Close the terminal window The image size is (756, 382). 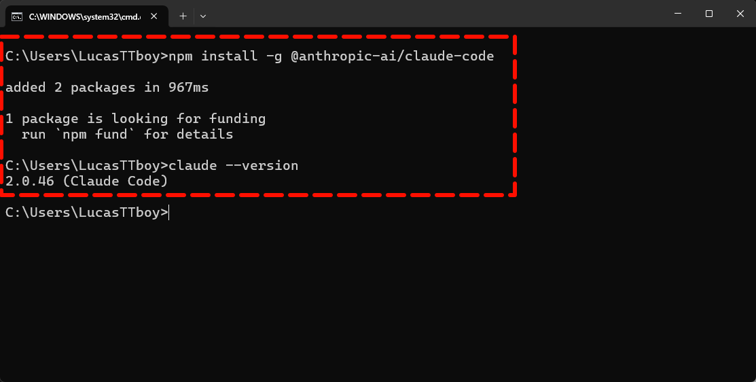[x=740, y=14]
